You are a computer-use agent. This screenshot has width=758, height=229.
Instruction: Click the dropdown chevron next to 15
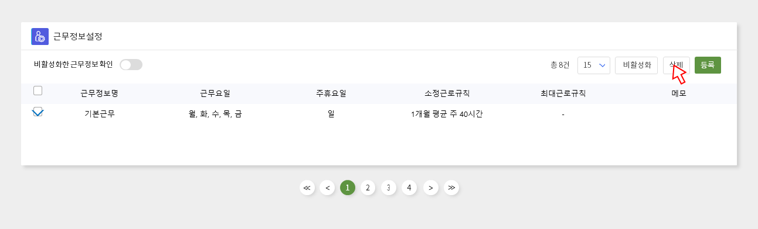602,65
